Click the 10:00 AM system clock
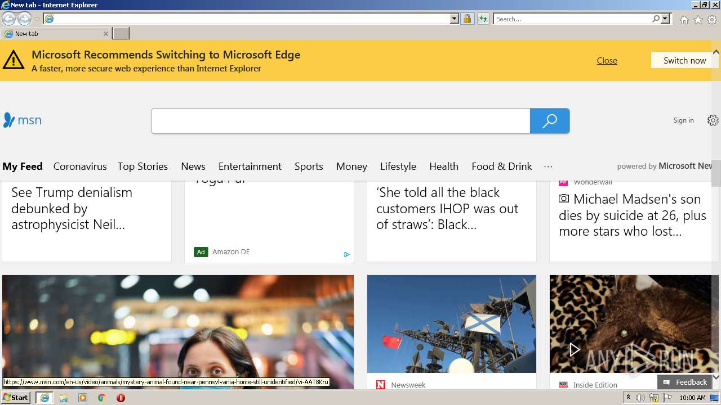Image resolution: width=721 pixels, height=405 pixels. (x=692, y=398)
